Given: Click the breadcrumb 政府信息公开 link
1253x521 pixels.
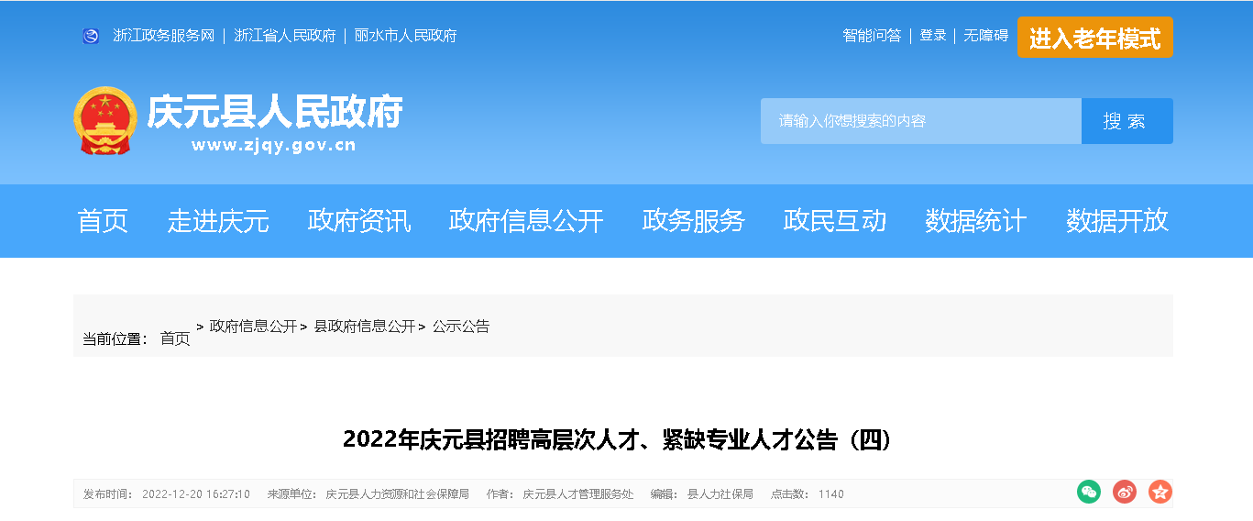Looking at the screenshot, I should (x=253, y=326).
